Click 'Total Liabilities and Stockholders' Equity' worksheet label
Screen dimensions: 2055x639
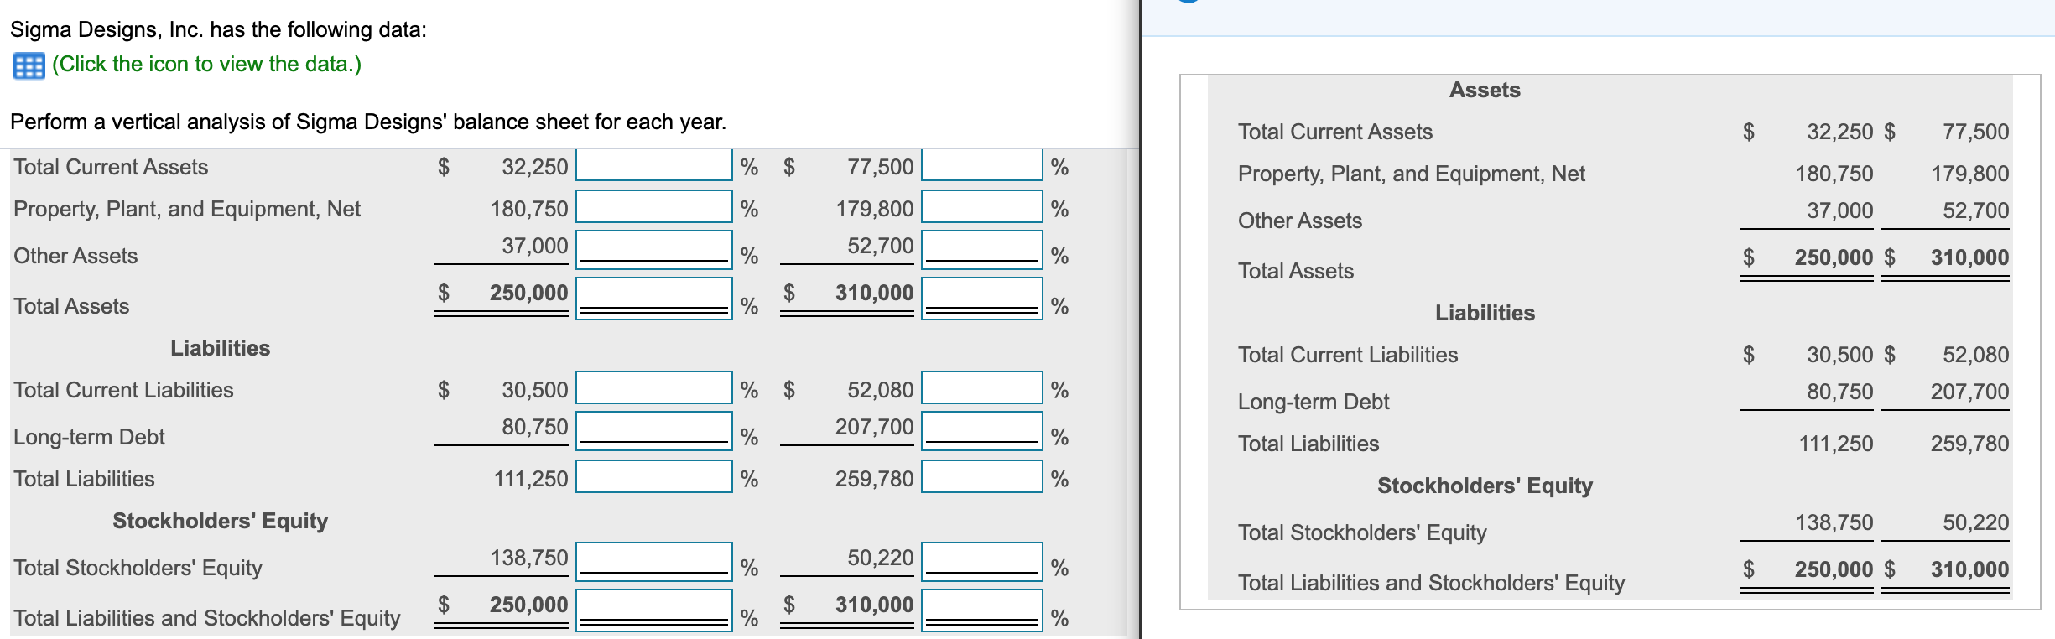pyautogui.click(x=206, y=618)
